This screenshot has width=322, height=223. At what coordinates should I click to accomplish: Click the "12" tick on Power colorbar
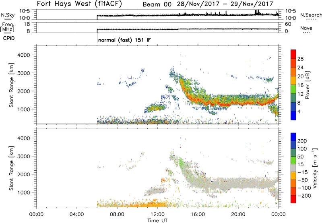(300, 94)
